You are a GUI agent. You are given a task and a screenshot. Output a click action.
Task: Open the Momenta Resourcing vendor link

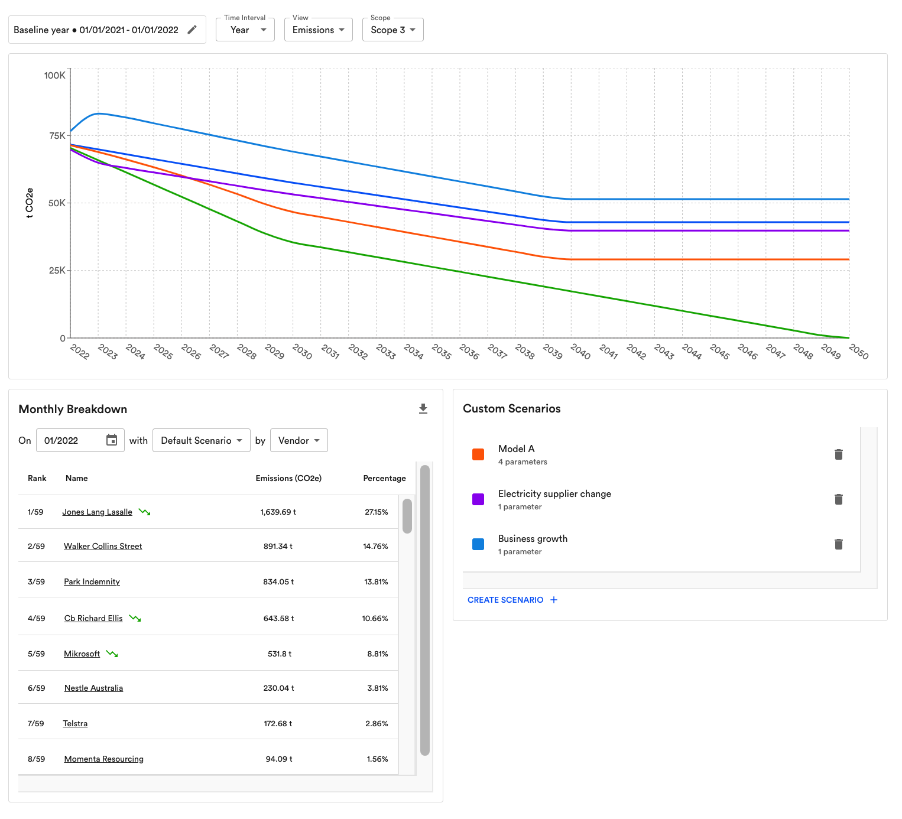(104, 759)
